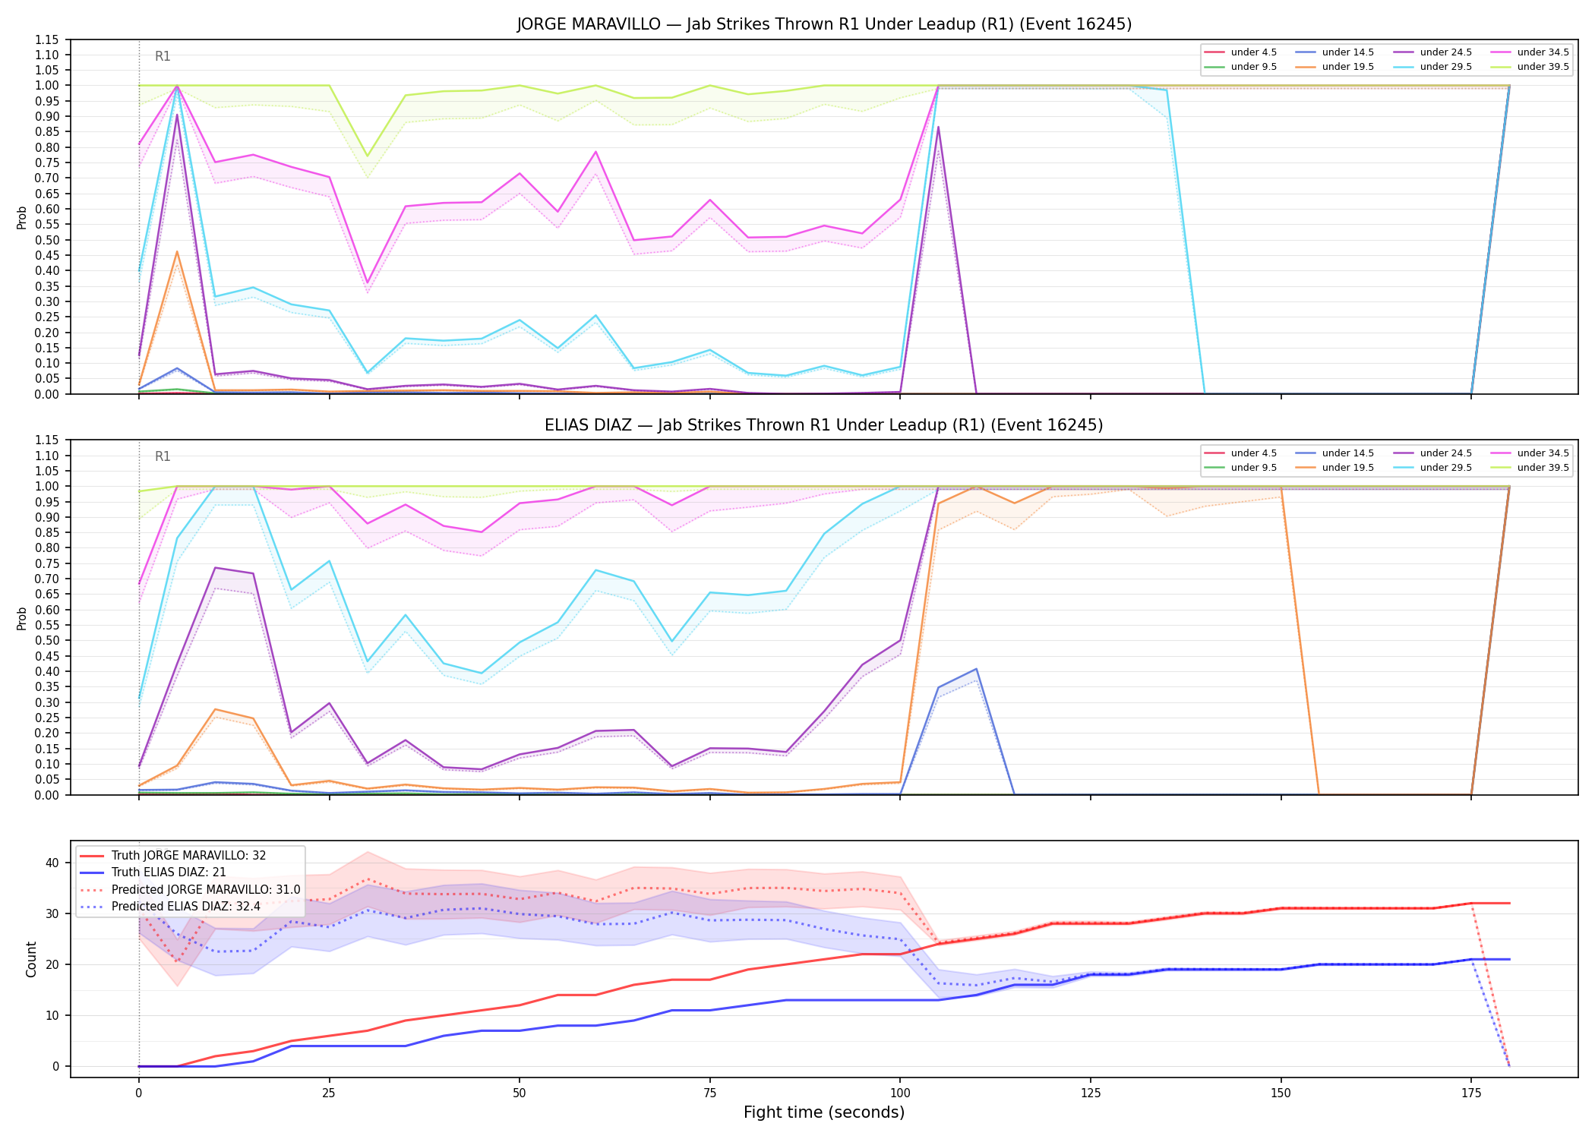Click the red Truth JORGE MARAVILLO line sample
This screenshot has height=1139, width=1595.
tap(92, 856)
